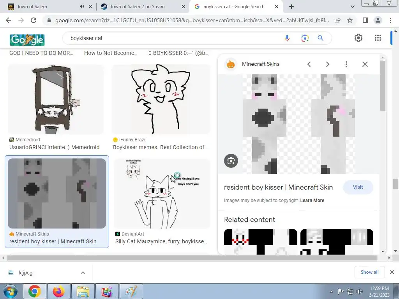The height and width of the screenshot is (299, 399).
Task: Click the horizontal page scrollbar
Action: pyautogui.click(x=192, y=258)
